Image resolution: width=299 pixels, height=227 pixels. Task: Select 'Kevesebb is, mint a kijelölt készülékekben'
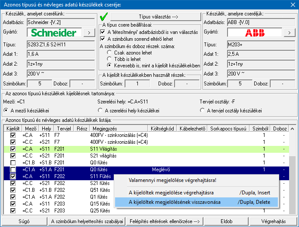tap(109, 65)
